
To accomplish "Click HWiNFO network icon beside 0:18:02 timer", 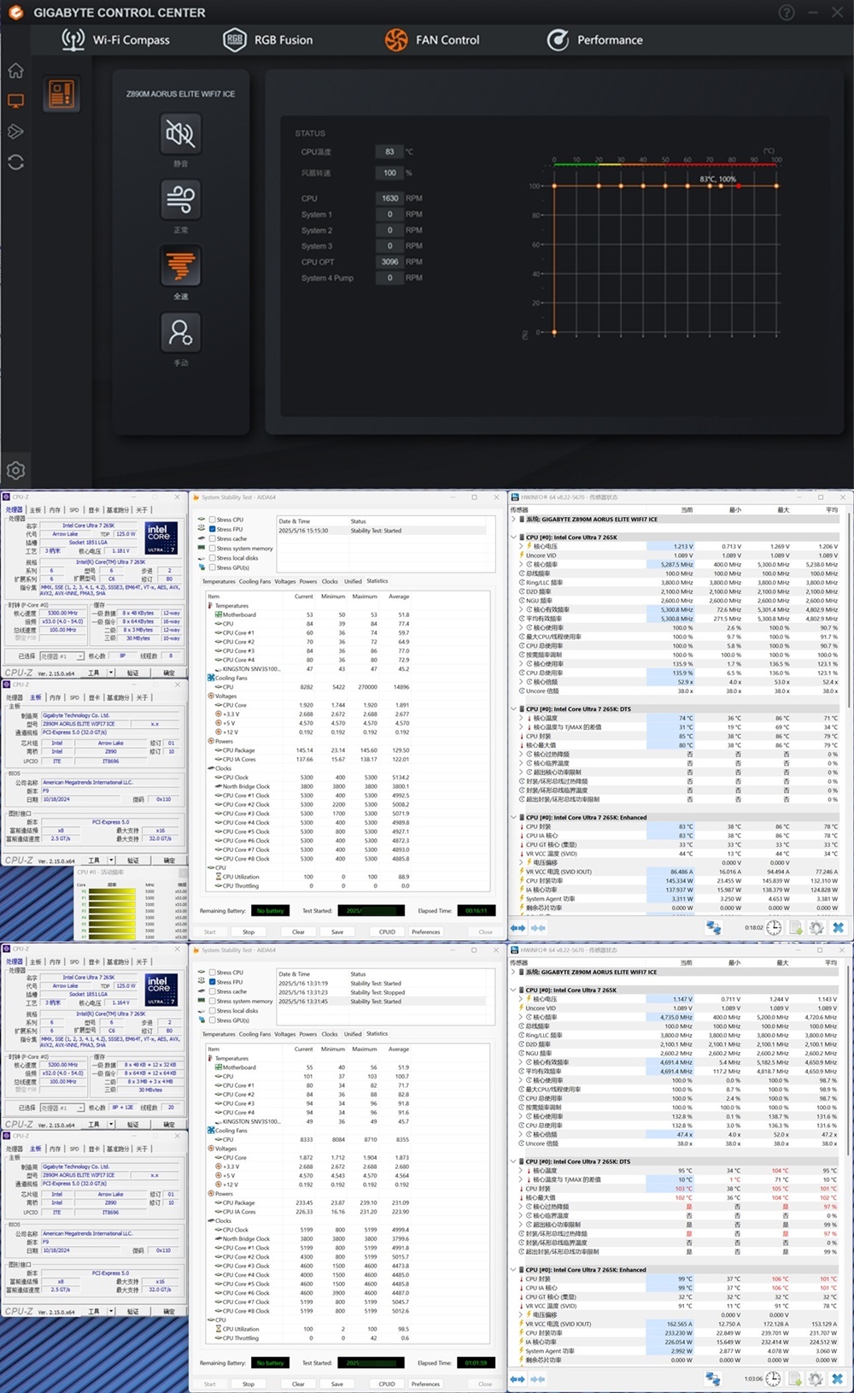I will (714, 927).
